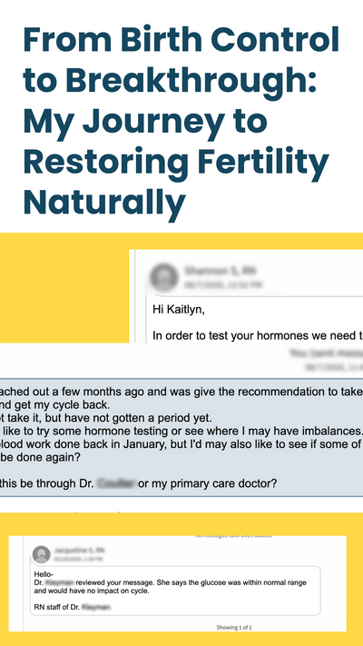Click the word 'Naturally' in the title

[x=104, y=202]
